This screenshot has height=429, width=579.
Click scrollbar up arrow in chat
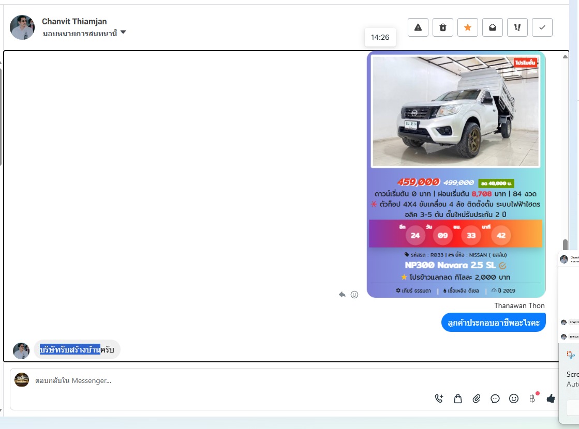click(x=565, y=56)
